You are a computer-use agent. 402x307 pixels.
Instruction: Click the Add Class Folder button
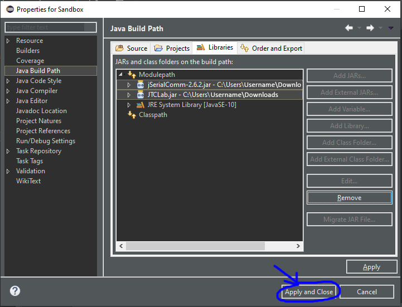(350, 142)
